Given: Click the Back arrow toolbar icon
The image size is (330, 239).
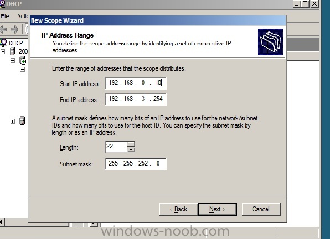Looking at the screenshot, I should click(3, 29).
